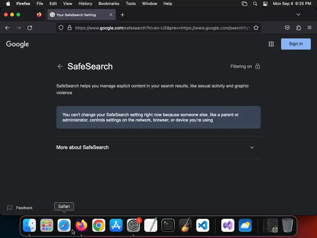Viewport: 317px width, 238px height.
Task: Reload the page in Firefox toolbar
Action: [x=30, y=28]
